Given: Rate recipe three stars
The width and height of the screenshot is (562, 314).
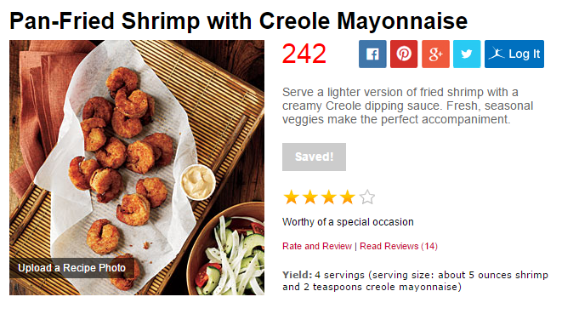Looking at the screenshot, I should click(x=329, y=197).
